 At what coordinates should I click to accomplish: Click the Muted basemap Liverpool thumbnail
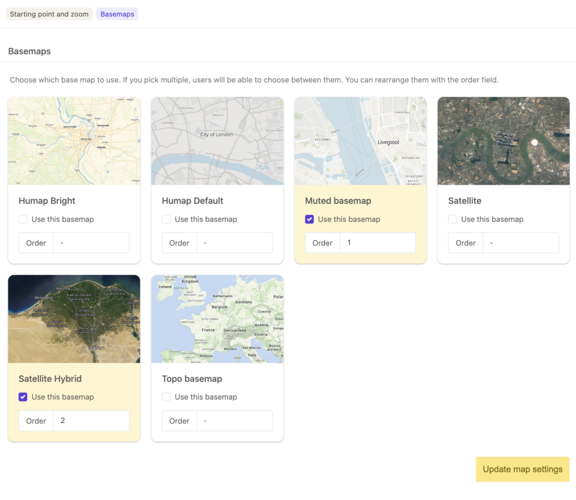click(x=361, y=141)
